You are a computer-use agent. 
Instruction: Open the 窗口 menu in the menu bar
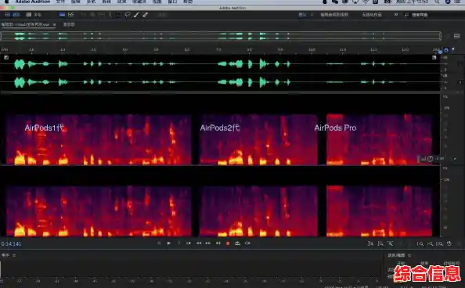[172, 2]
